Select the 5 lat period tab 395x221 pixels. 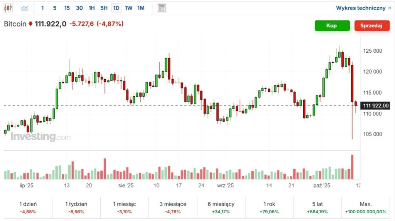pos(317,208)
